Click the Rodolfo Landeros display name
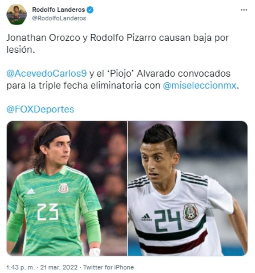Screen dimensions: 255x273 click(x=58, y=10)
